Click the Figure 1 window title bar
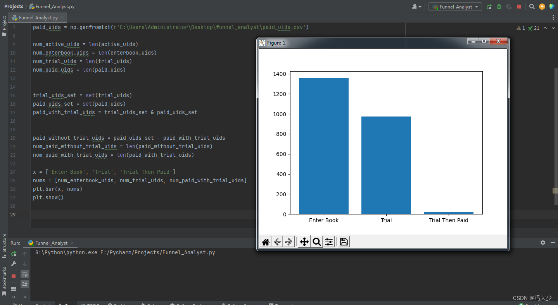 pyautogui.click(x=363, y=43)
